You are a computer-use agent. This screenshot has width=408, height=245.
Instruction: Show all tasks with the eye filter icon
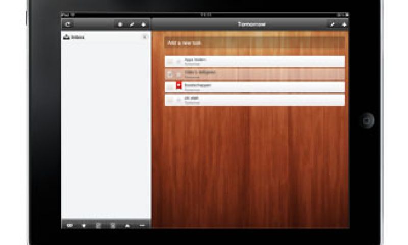69,226
